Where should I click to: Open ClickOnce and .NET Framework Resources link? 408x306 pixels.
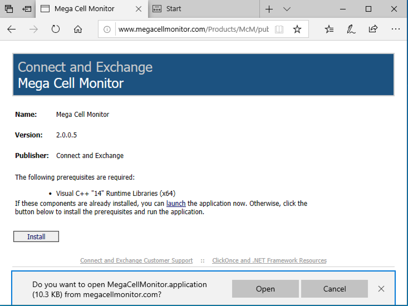pyautogui.click(x=269, y=260)
